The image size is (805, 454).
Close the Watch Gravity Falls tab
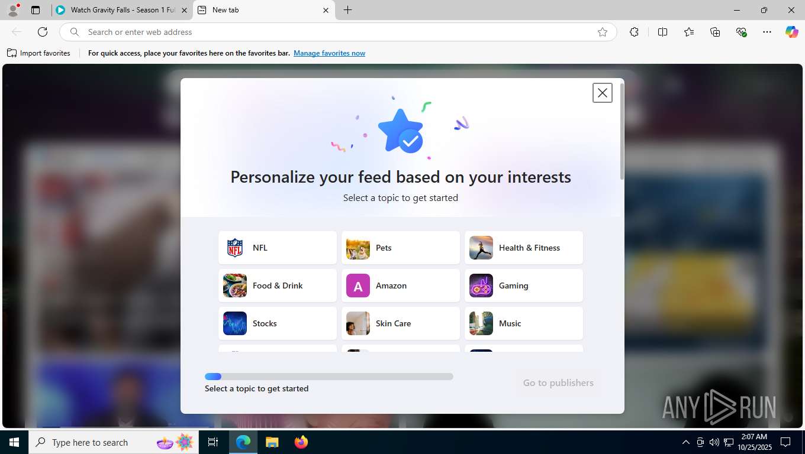click(x=184, y=10)
